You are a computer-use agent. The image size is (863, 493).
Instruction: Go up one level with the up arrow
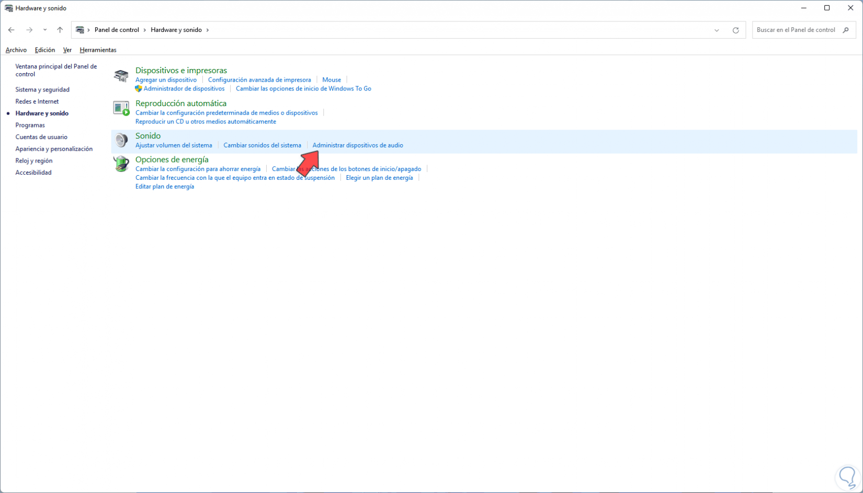[60, 30]
